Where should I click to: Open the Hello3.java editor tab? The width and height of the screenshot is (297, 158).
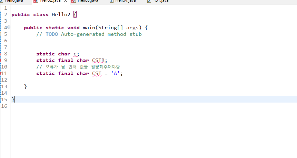(x=88, y=1)
